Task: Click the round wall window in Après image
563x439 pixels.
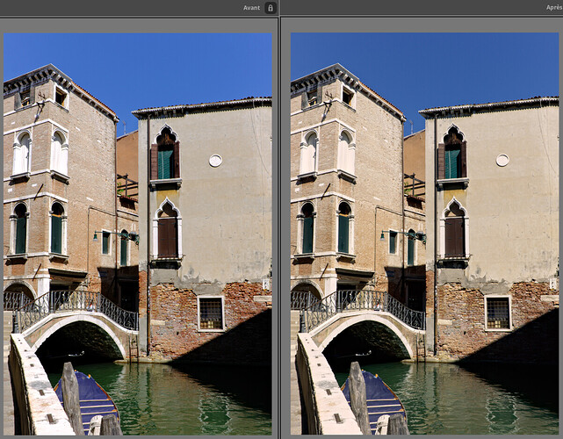Action: pos(502,160)
